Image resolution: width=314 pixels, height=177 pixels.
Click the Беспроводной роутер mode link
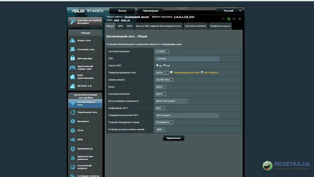tap(136, 17)
